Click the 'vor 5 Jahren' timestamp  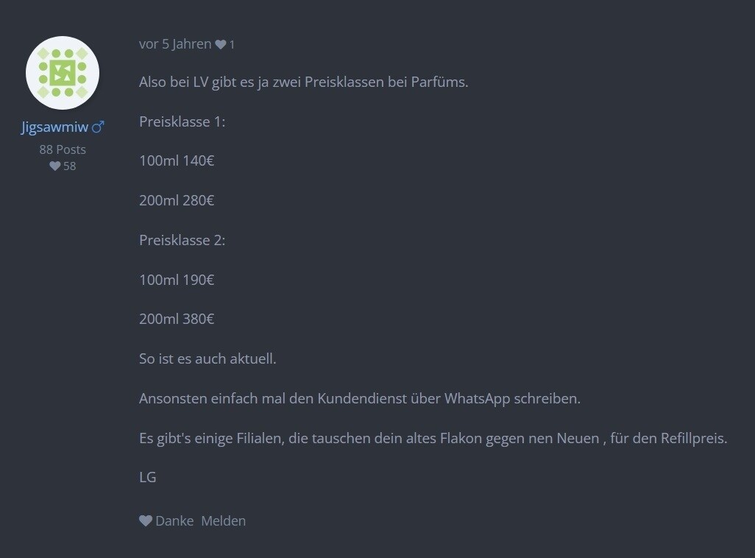[175, 44]
